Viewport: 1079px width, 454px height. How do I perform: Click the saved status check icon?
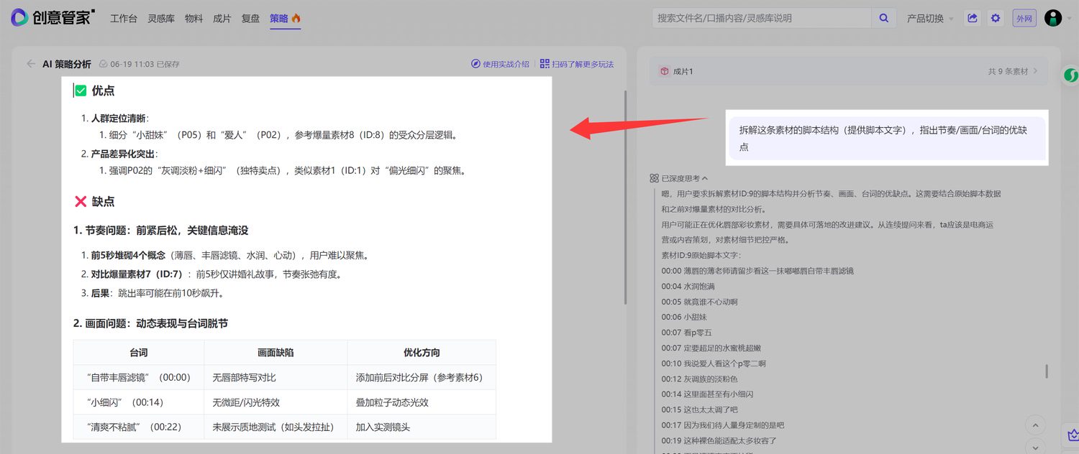click(103, 64)
